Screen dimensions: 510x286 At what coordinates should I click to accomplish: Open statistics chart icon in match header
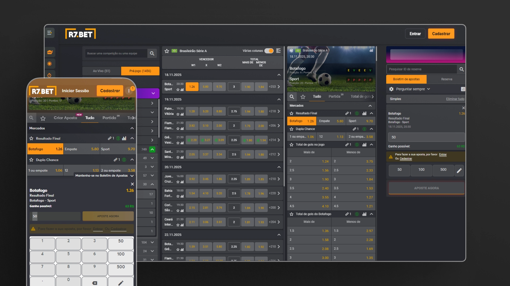[x=371, y=50]
